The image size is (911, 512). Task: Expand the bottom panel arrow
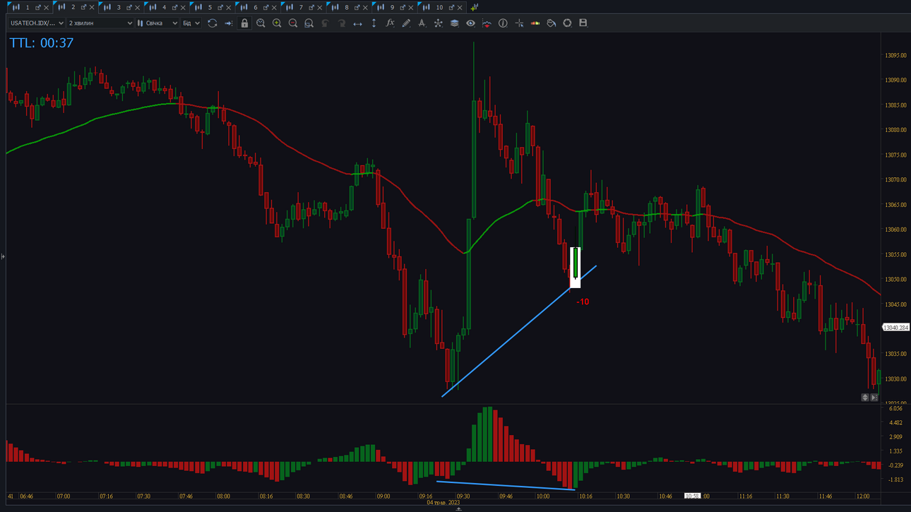459,509
